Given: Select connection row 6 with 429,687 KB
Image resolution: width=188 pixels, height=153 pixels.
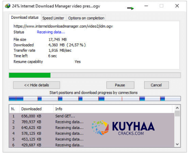Looking at the screenshot, I should (x=92, y=145).
